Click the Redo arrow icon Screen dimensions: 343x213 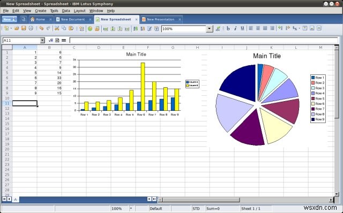coord(48,28)
